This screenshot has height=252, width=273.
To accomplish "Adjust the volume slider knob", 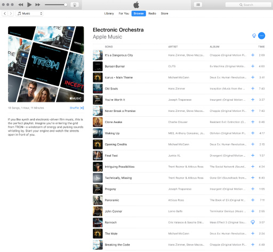I will [66, 5].
